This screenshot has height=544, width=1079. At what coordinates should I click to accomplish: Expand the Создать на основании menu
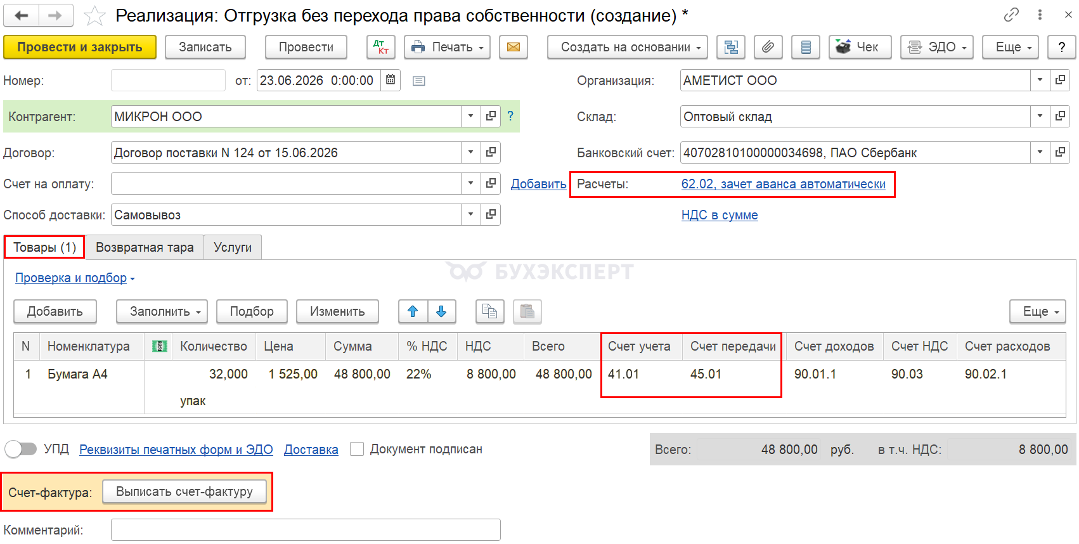tap(628, 47)
